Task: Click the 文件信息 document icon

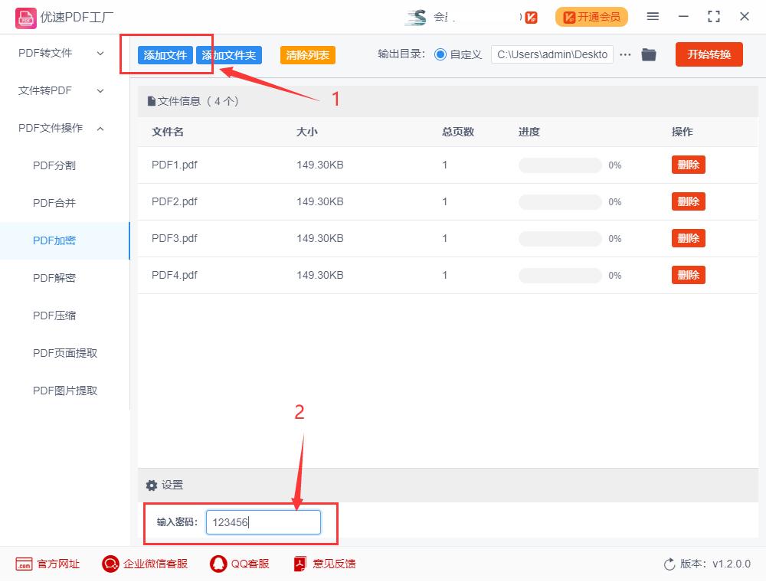Action: pos(151,100)
